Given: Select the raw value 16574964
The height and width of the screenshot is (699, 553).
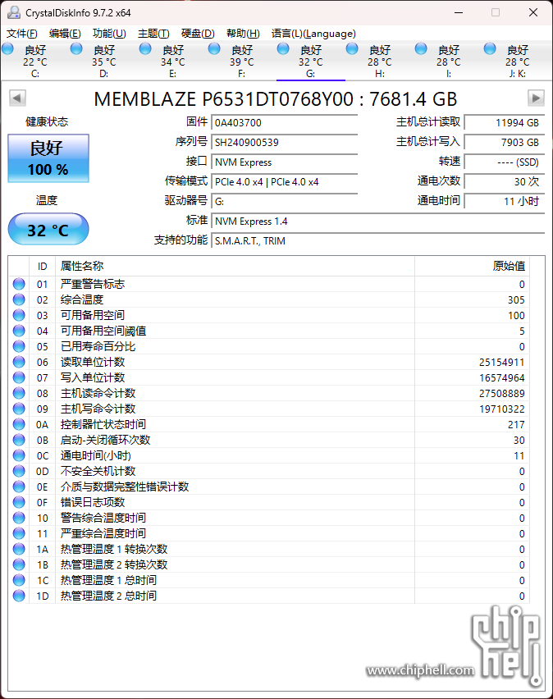Looking at the screenshot, I should point(501,378).
